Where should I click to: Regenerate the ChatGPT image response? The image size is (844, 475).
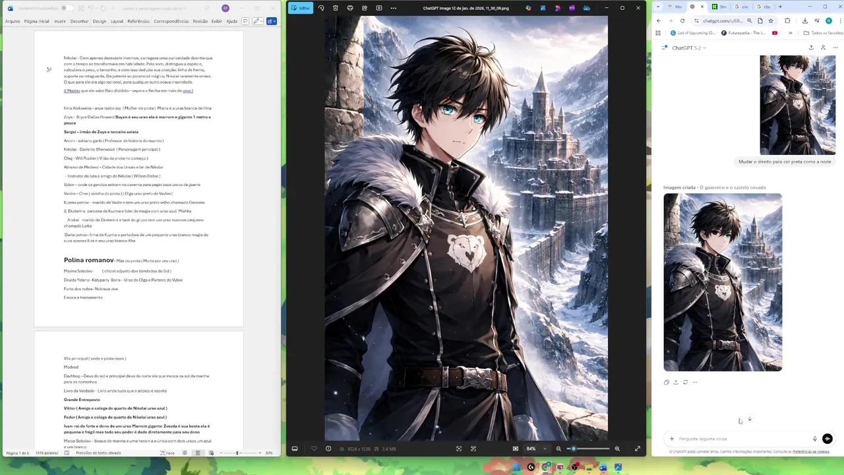684,382
